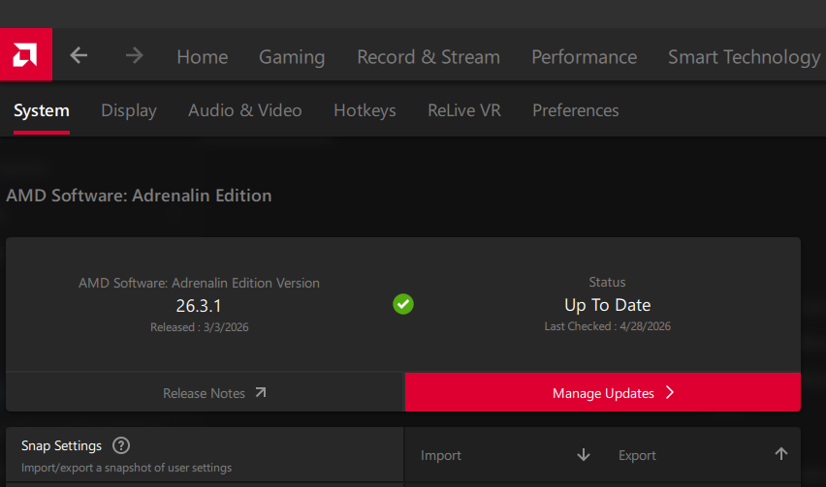Open the Home tab
The width and height of the screenshot is (826, 487).
pyautogui.click(x=202, y=57)
